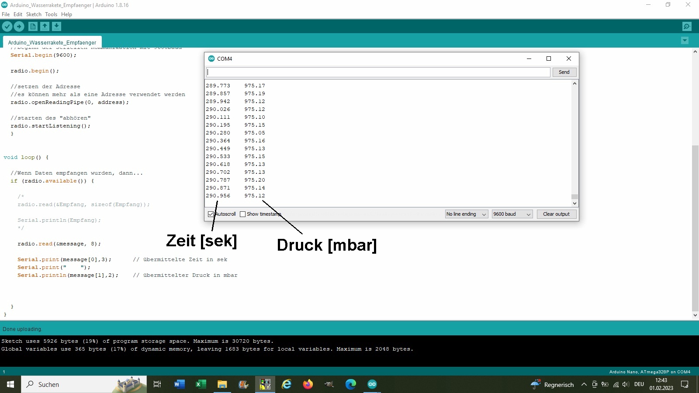Click the serial input text field
This screenshot has height=393, width=699.
378,72
